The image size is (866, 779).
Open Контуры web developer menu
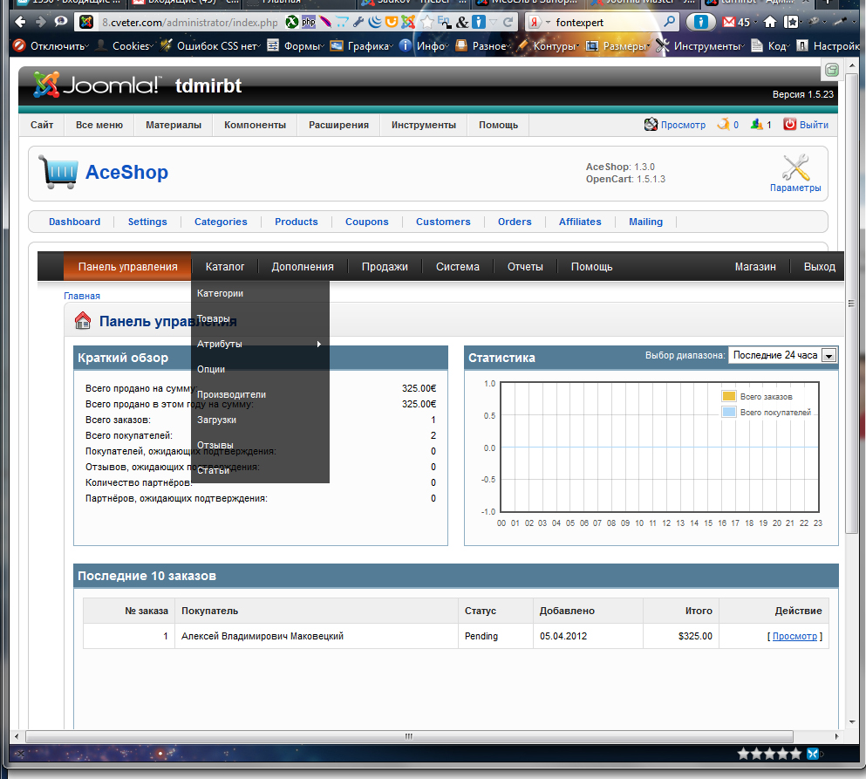click(549, 46)
